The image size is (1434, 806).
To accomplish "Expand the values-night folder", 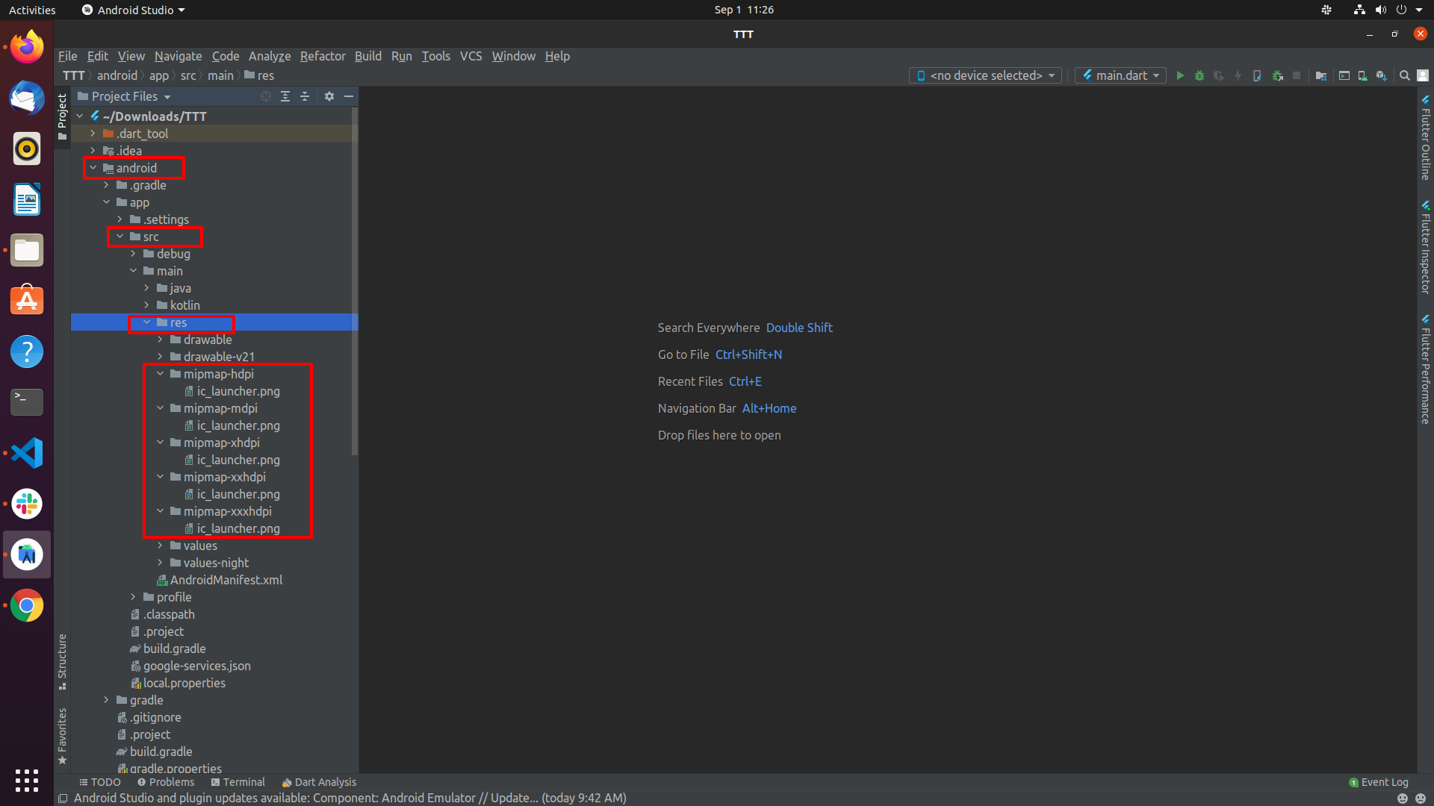I will (x=160, y=563).
